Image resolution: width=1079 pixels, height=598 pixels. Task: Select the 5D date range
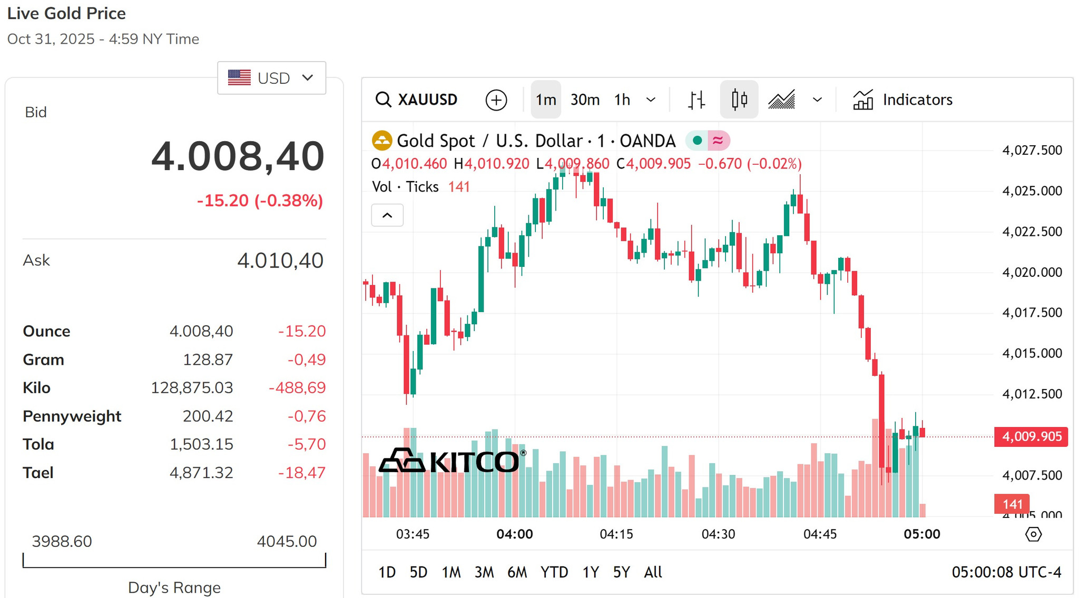coord(418,572)
